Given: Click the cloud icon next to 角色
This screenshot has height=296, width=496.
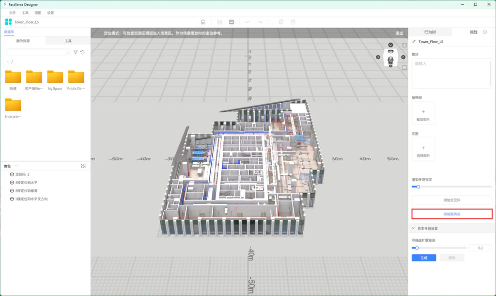Looking at the screenshot, I should [x=17, y=166].
